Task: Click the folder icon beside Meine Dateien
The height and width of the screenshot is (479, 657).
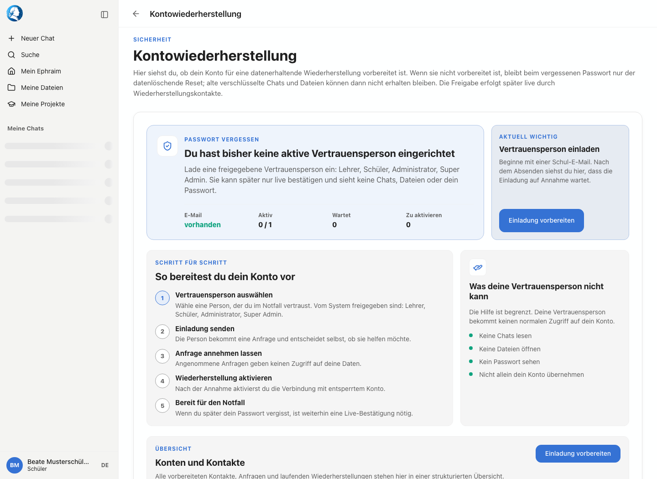Action: (x=11, y=88)
